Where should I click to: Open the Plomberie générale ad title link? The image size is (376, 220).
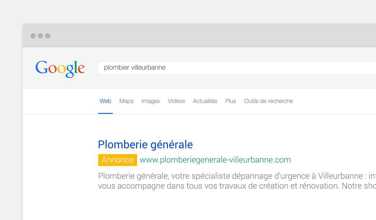[145, 145]
